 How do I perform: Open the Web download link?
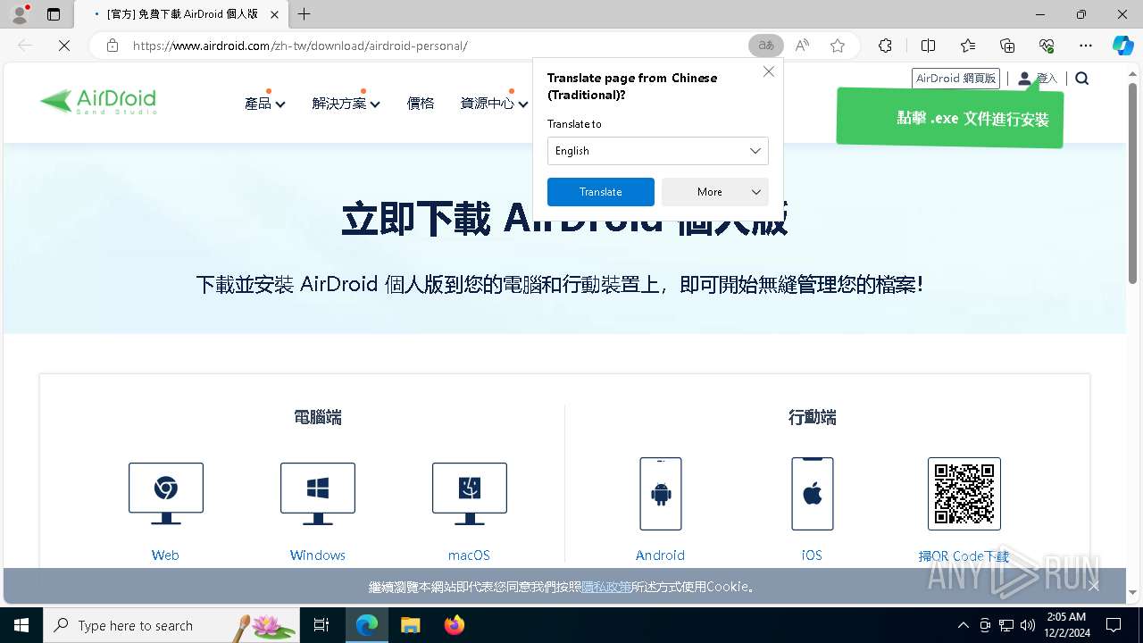tap(165, 555)
